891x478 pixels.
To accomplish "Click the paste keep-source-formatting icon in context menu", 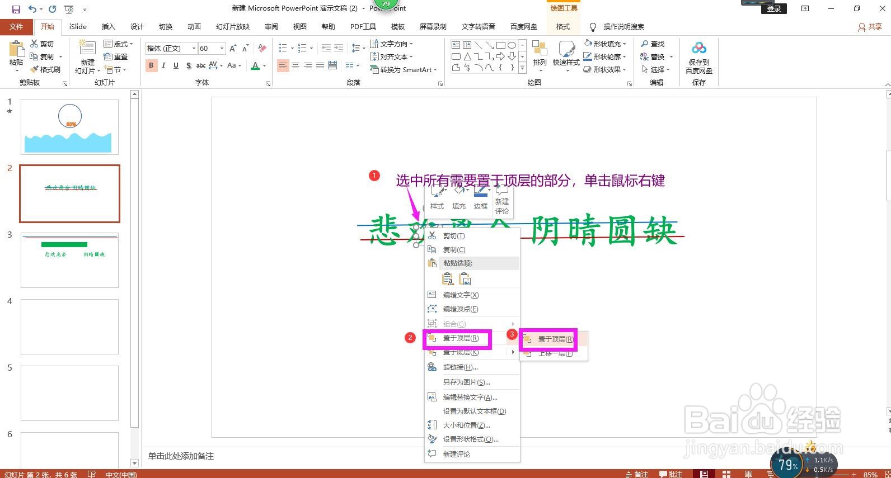I will [448, 278].
